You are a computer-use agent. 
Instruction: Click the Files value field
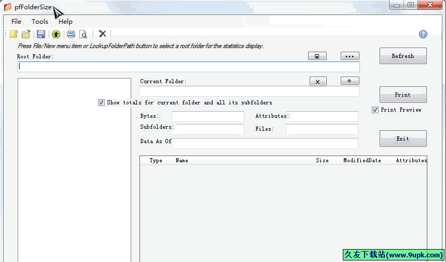322,129
